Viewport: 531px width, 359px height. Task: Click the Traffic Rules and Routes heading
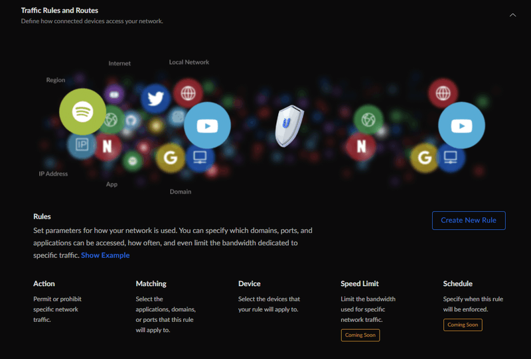(60, 11)
